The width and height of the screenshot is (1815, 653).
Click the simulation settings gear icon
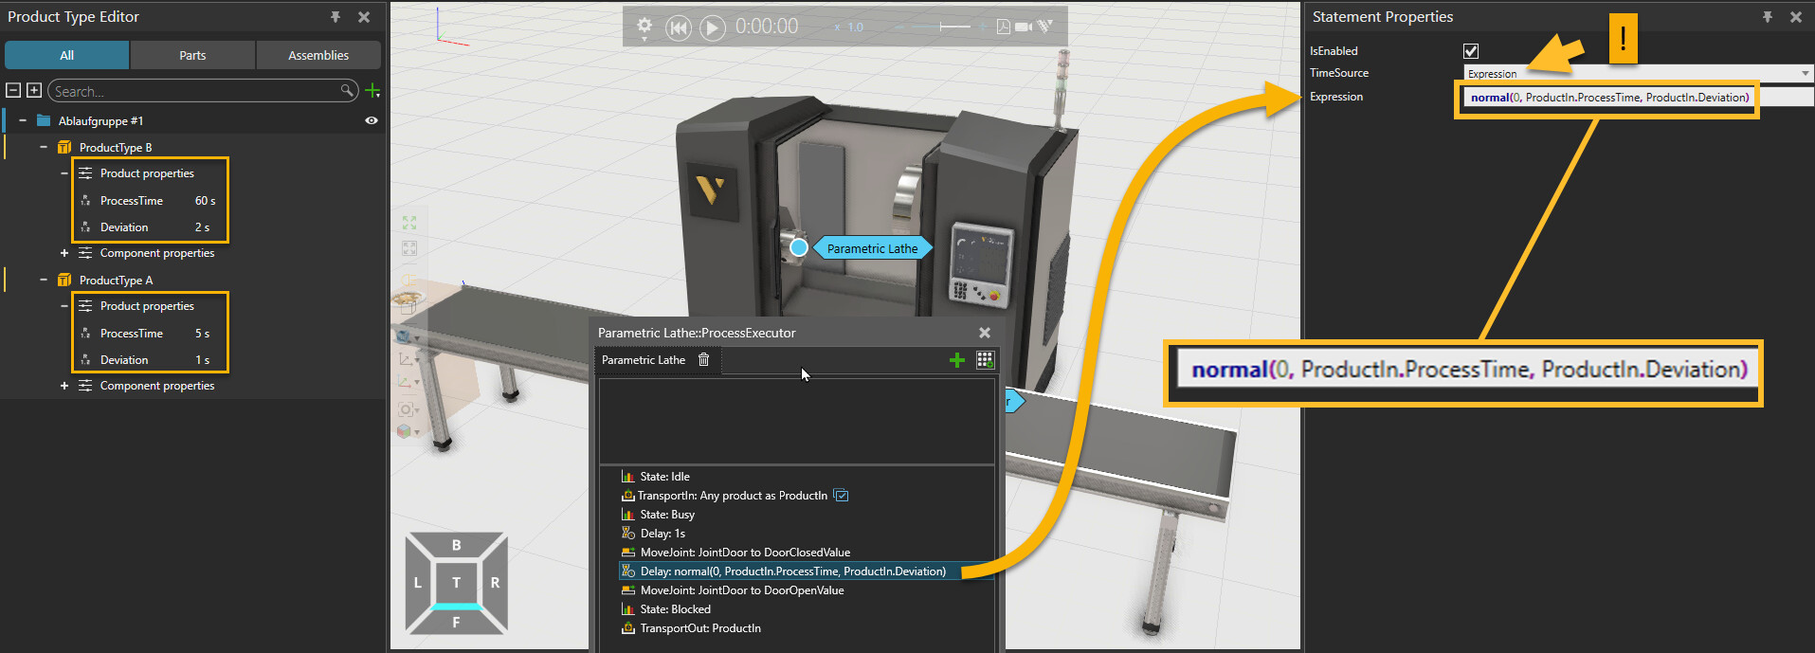click(x=644, y=26)
